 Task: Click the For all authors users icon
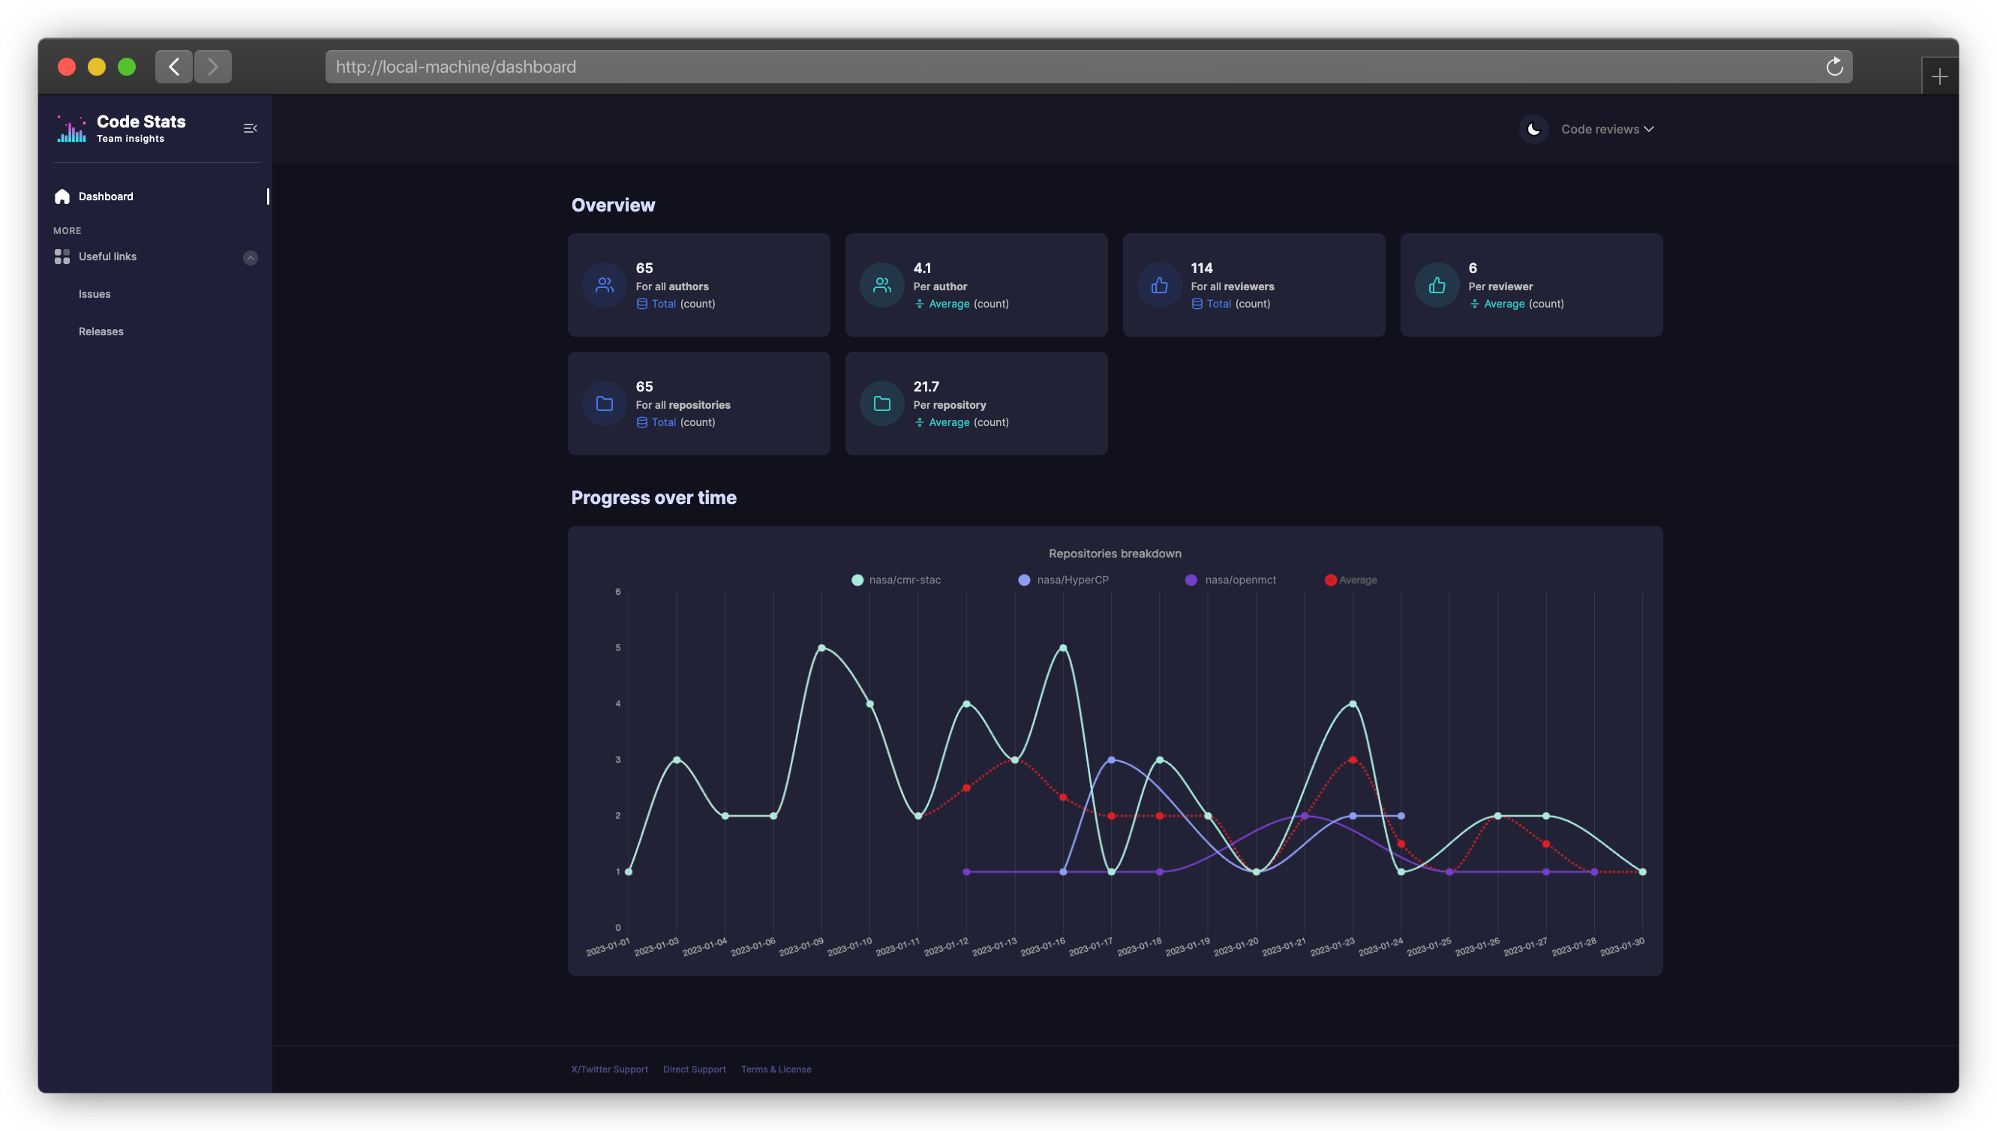click(605, 285)
